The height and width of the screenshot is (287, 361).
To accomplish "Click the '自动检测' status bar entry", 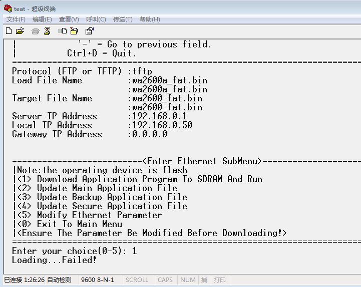I will (59, 280).
